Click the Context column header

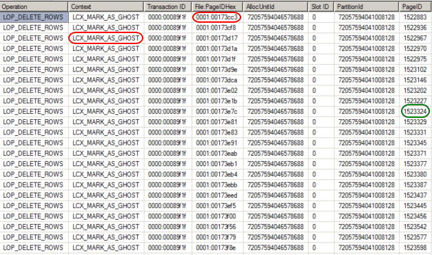click(x=106, y=7)
